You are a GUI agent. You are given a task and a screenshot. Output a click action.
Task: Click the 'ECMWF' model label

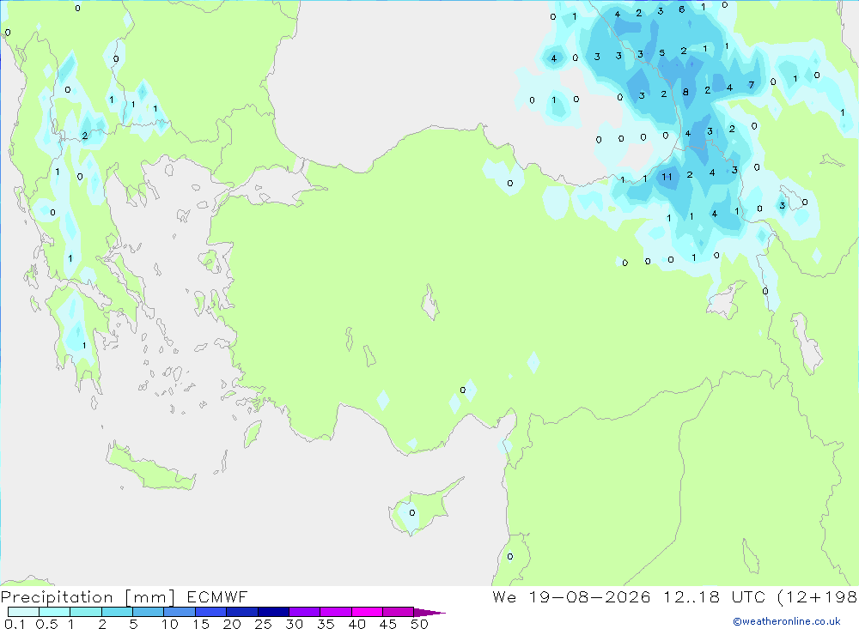217,596
